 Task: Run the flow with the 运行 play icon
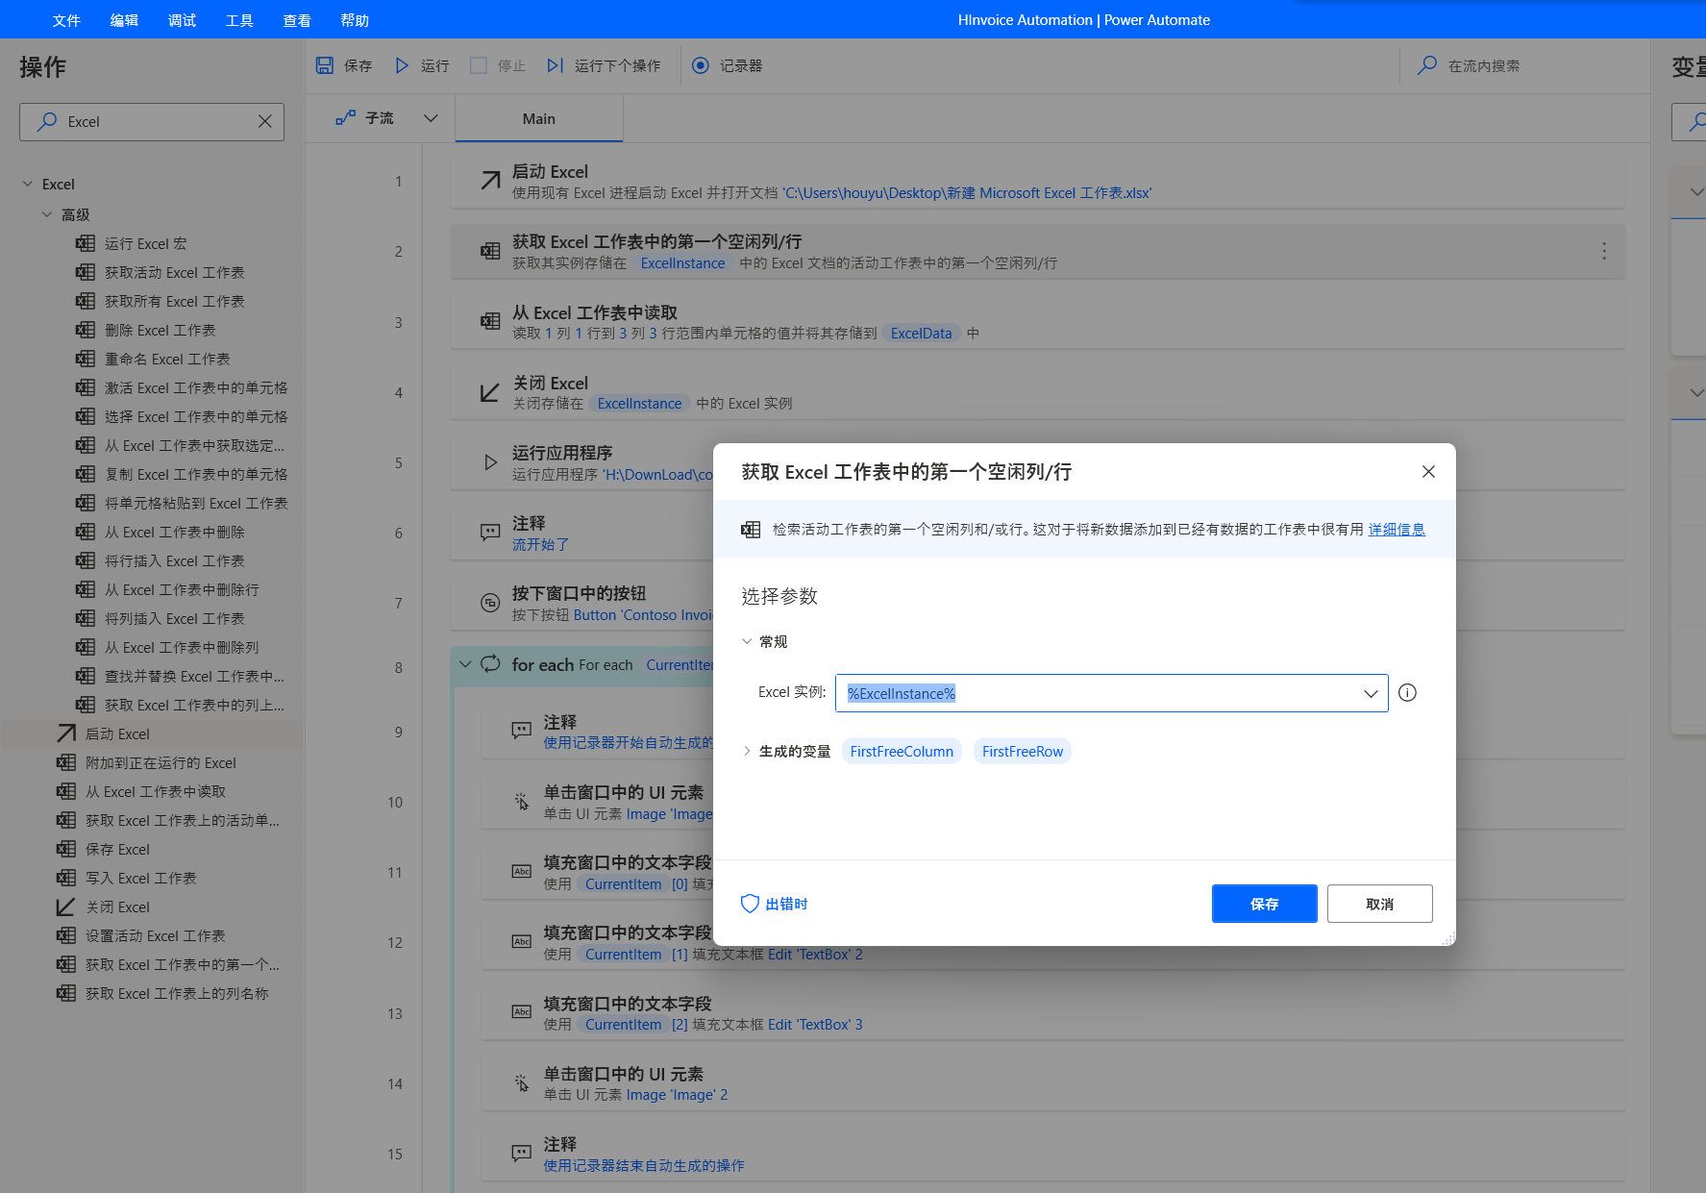click(x=402, y=65)
